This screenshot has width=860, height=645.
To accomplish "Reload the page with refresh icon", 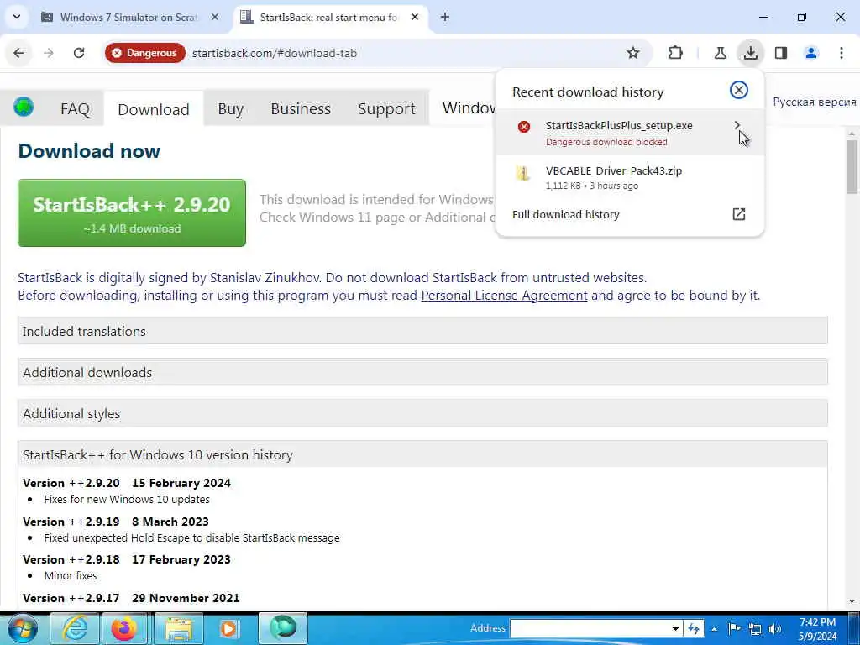I will [x=79, y=53].
